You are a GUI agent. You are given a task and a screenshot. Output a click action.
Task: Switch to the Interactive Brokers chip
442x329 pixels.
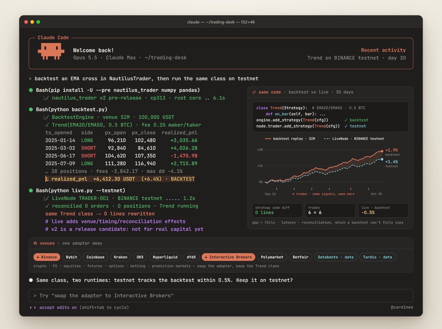pyautogui.click(x=228, y=257)
